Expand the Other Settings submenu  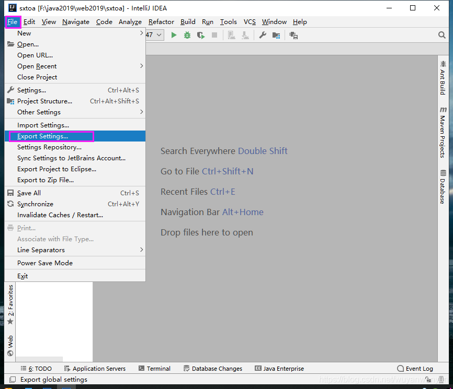pos(75,112)
